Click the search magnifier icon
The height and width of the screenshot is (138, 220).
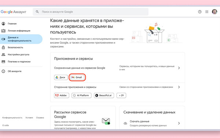coord(37,12)
